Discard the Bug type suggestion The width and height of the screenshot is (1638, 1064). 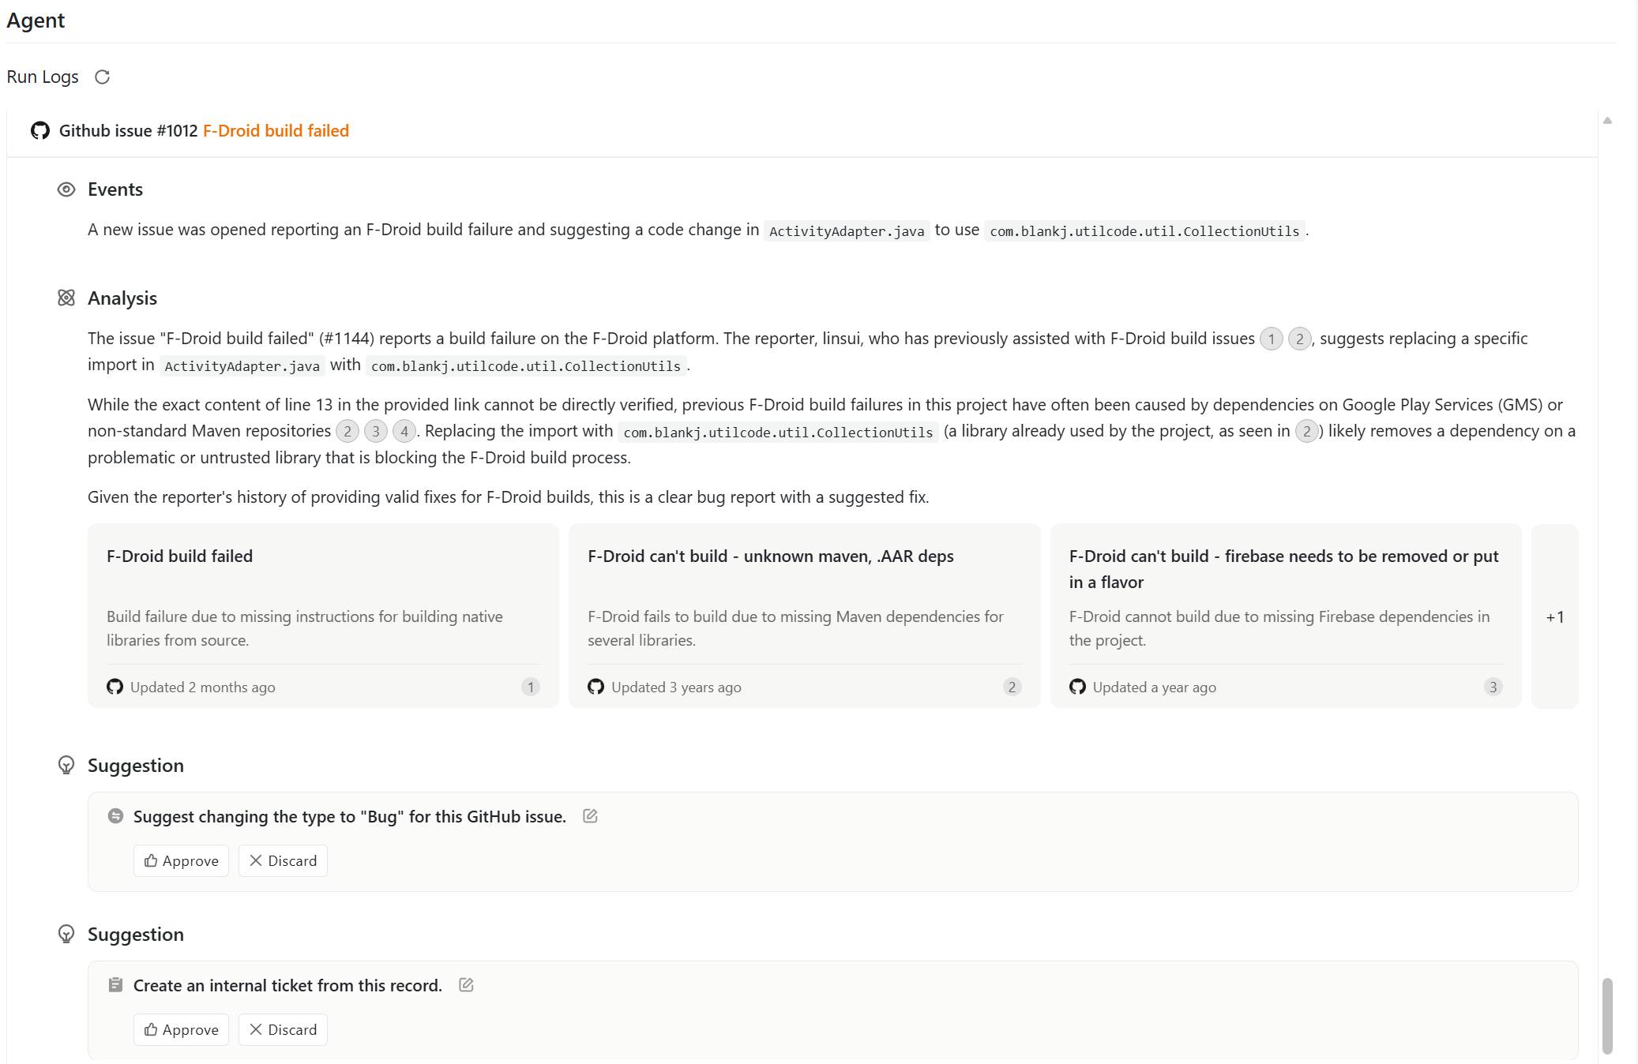(x=283, y=861)
